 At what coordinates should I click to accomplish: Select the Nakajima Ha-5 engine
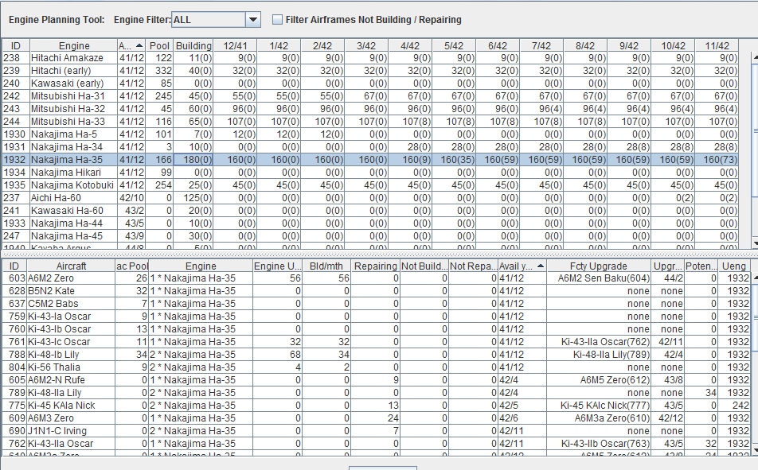(x=370, y=134)
